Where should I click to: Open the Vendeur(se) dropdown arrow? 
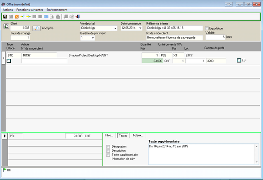(115, 28)
